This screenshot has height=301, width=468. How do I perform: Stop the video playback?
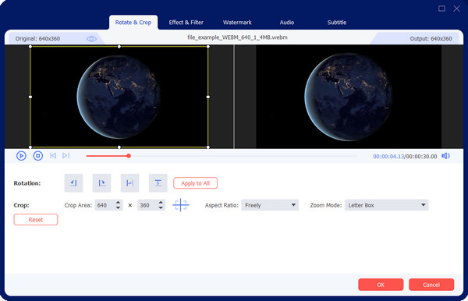(38, 156)
